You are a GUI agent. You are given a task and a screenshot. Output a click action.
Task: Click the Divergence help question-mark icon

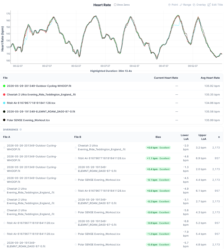click(x=21, y=130)
